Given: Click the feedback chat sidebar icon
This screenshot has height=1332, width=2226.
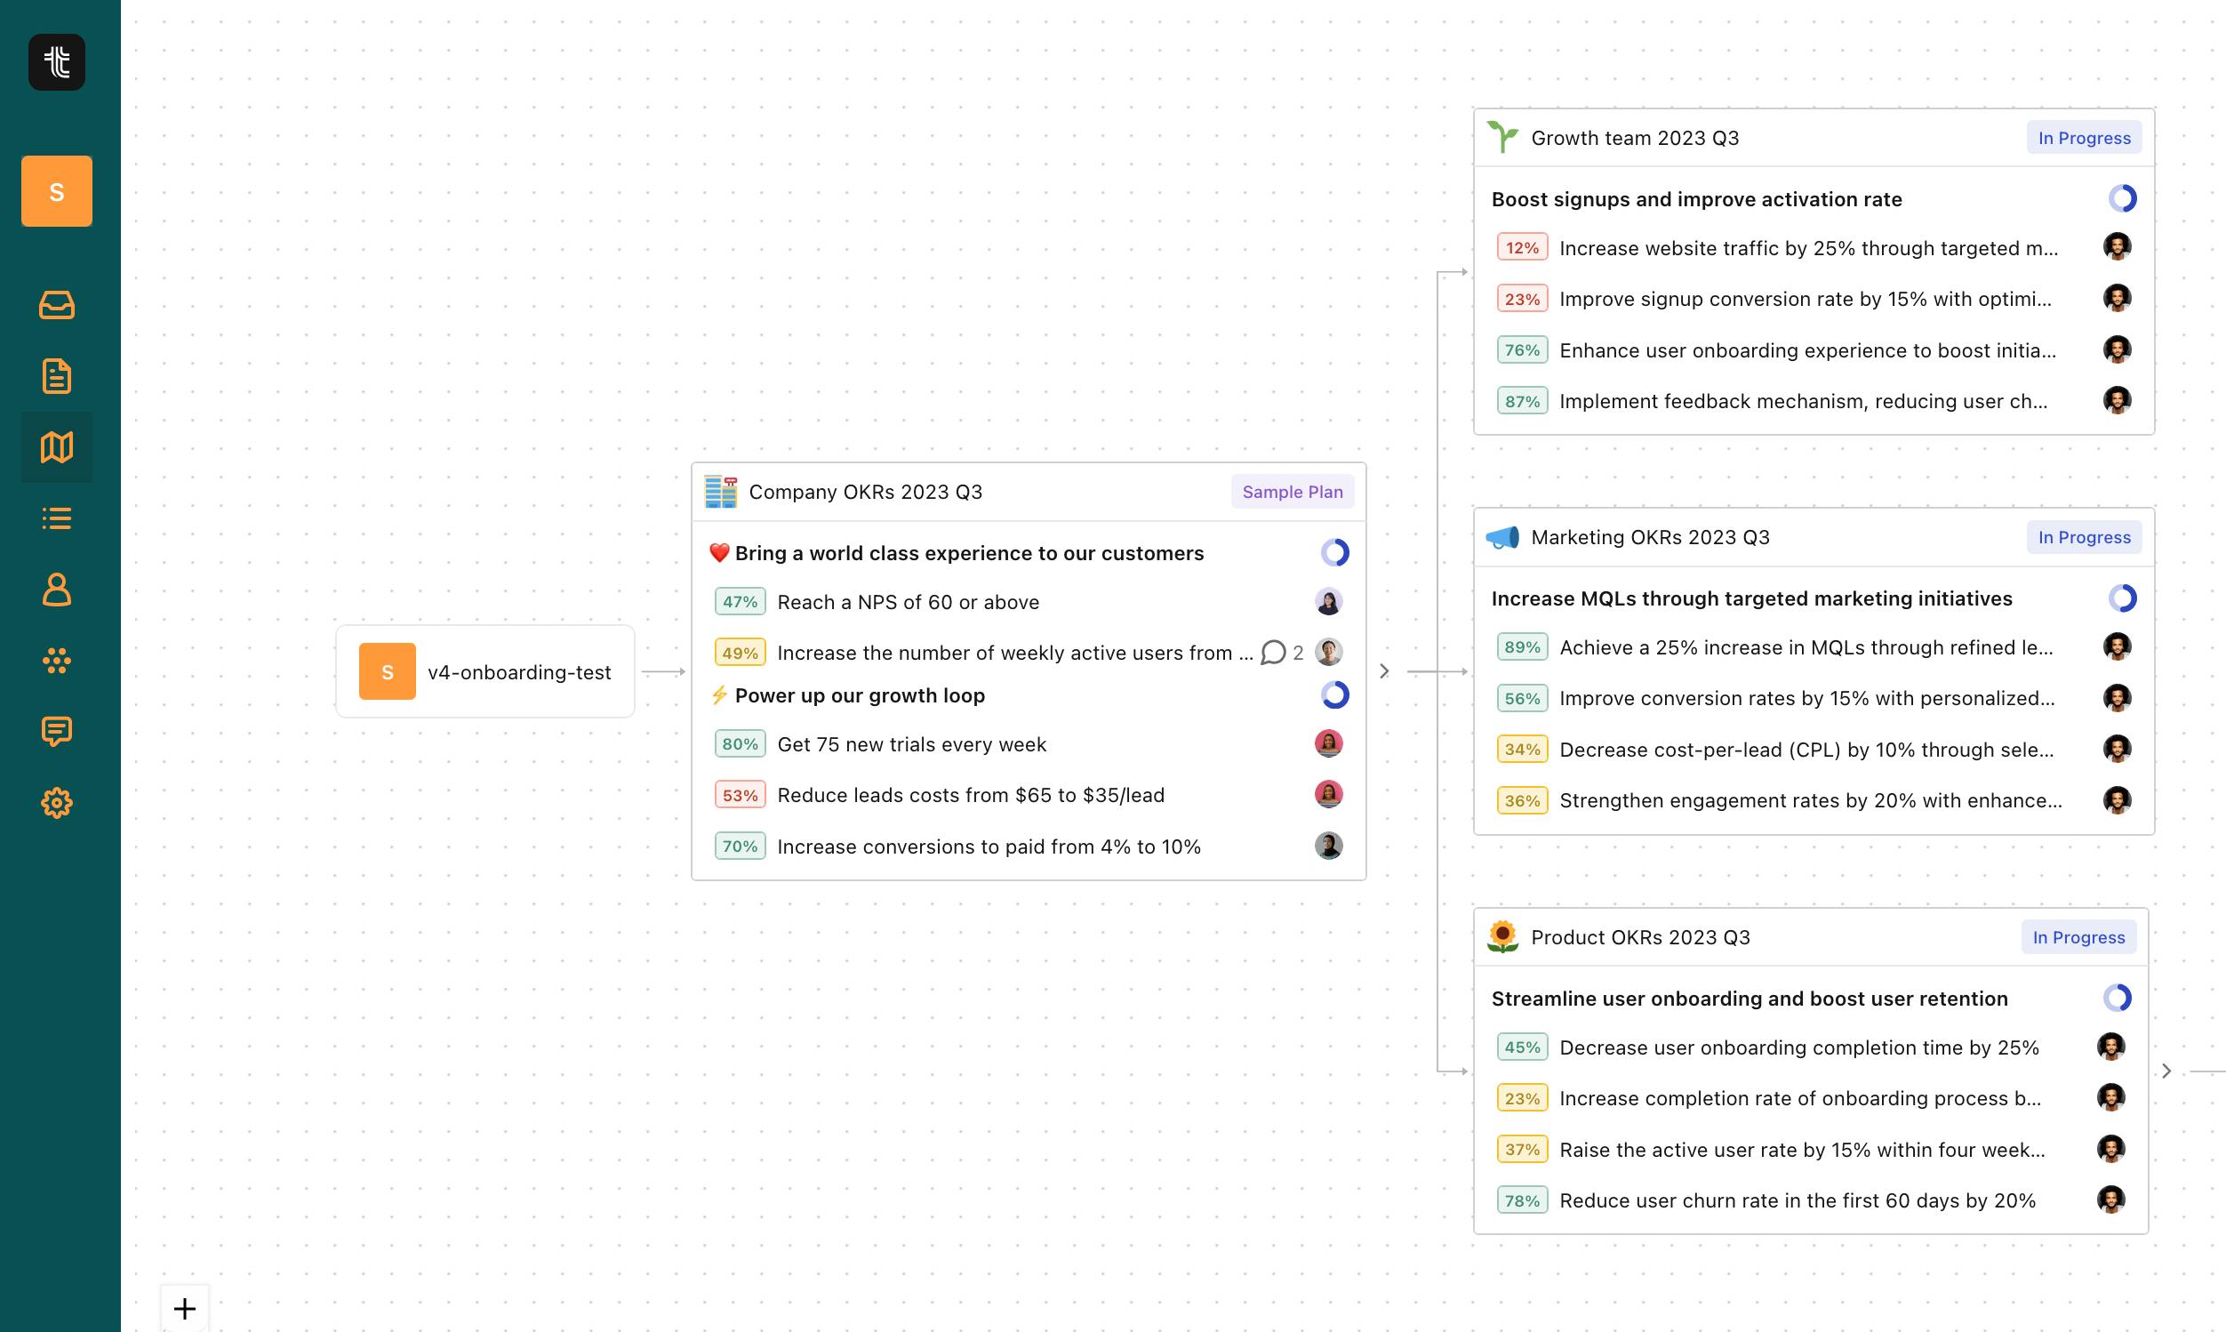Looking at the screenshot, I should click(x=57, y=732).
